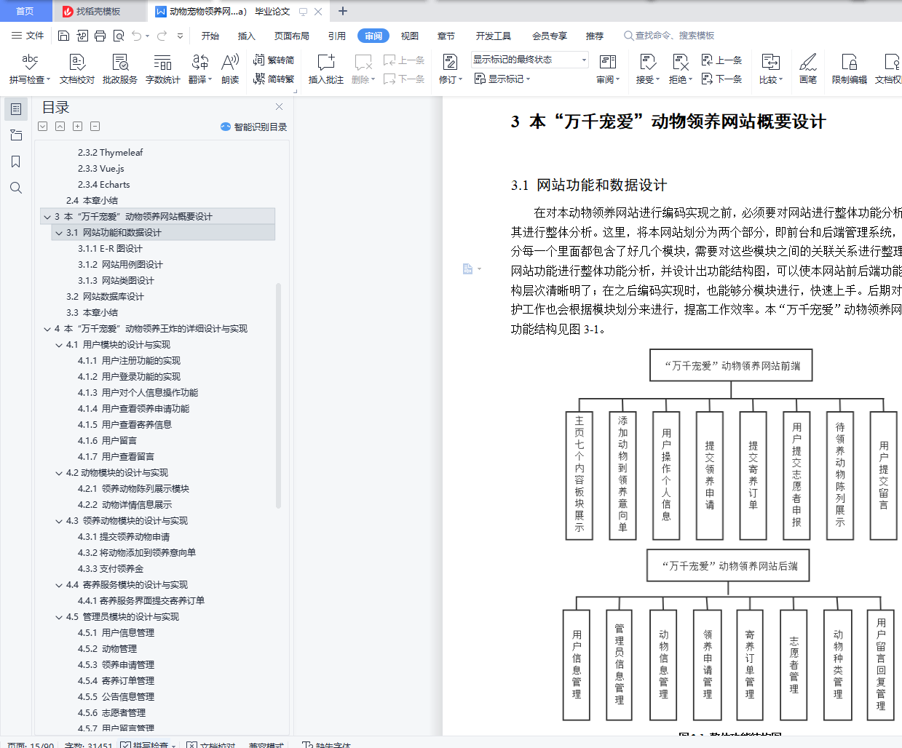
Task: Convert text with 简转繁
Action: click(274, 79)
